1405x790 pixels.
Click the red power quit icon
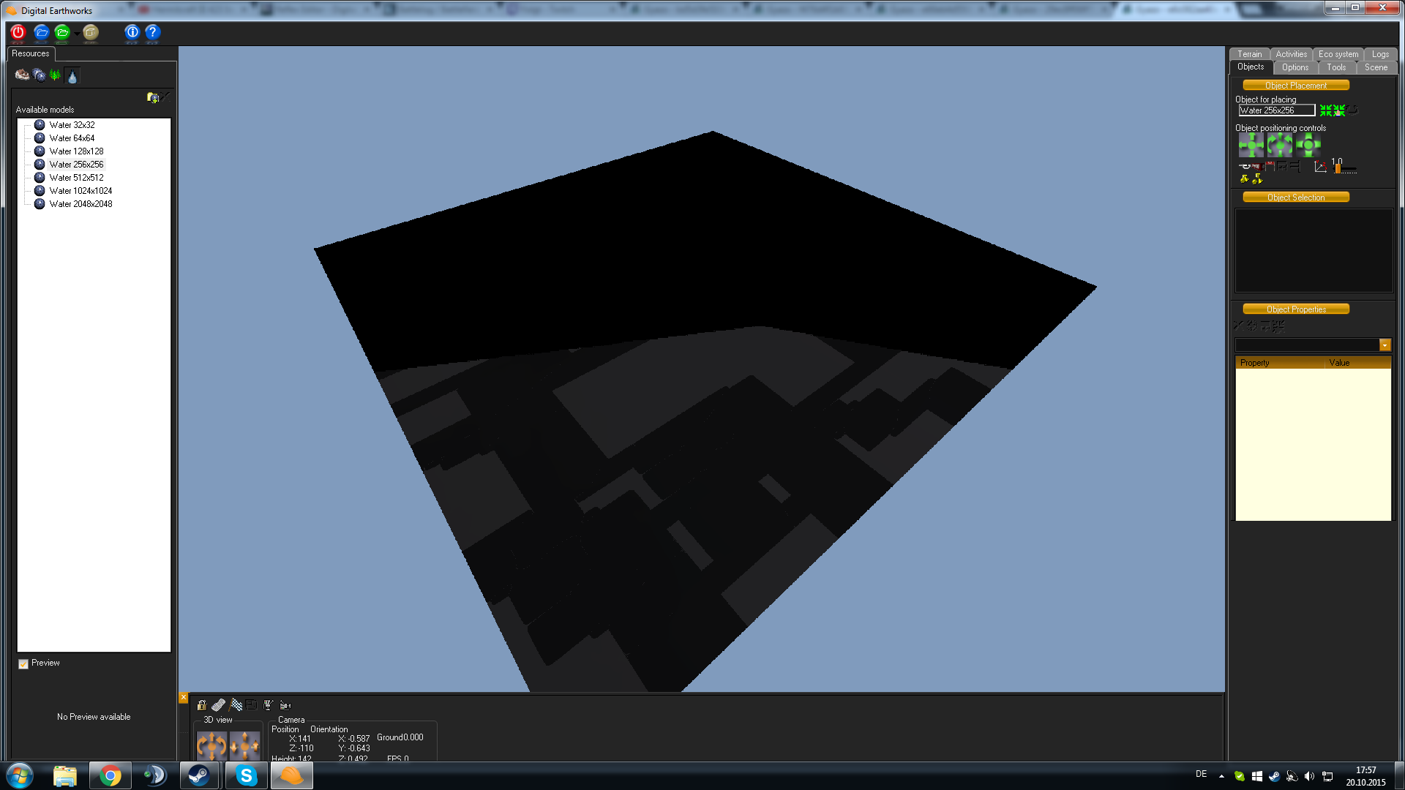tap(18, 32)
